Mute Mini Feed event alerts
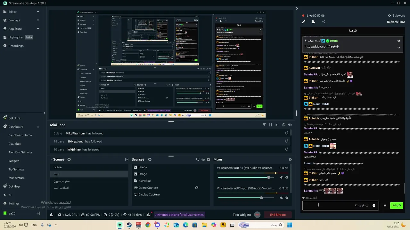 coord(283,125)
